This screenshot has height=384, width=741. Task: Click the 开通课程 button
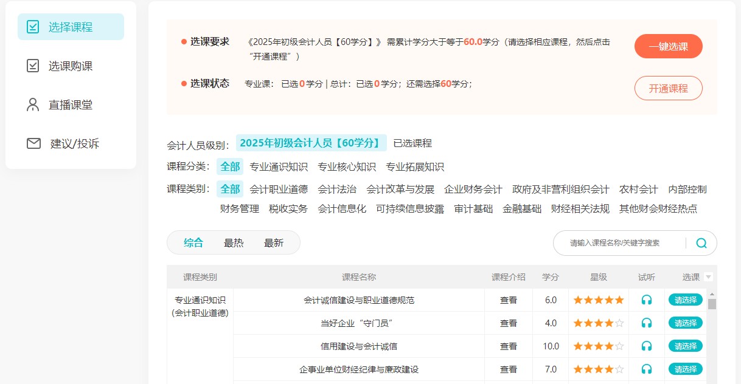[x=668, y=88]
